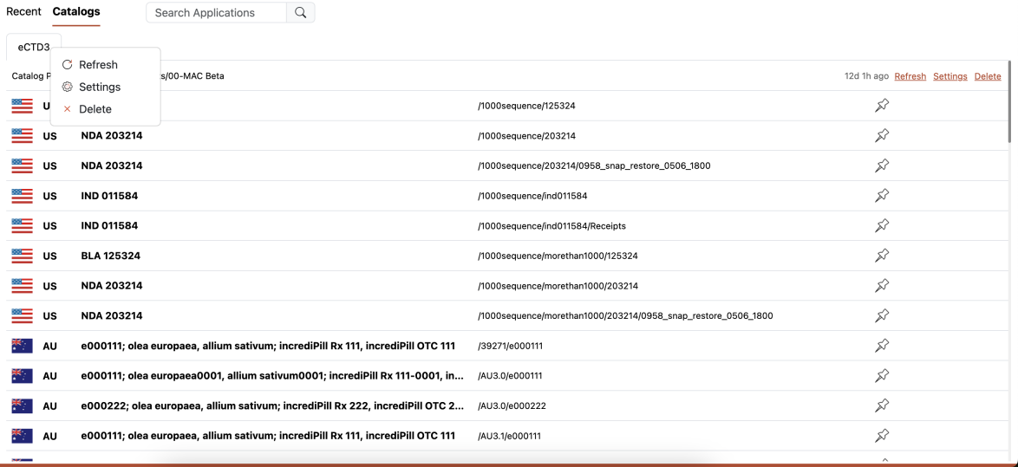Focus the Search Applications input field

point(216,13)
